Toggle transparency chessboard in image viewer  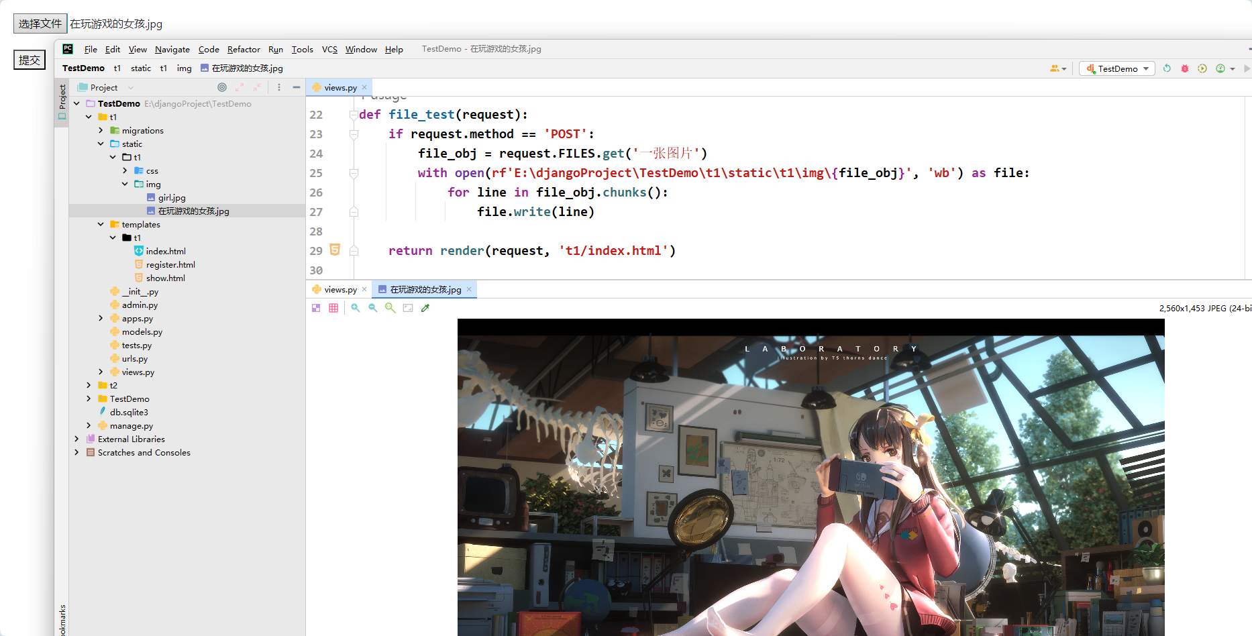coord(316,308)
